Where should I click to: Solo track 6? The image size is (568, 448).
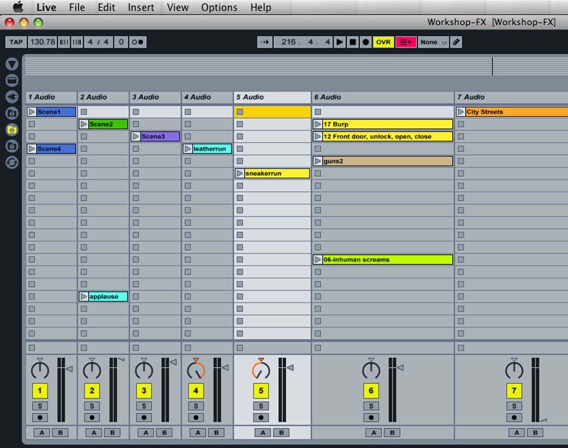(371, 406)
